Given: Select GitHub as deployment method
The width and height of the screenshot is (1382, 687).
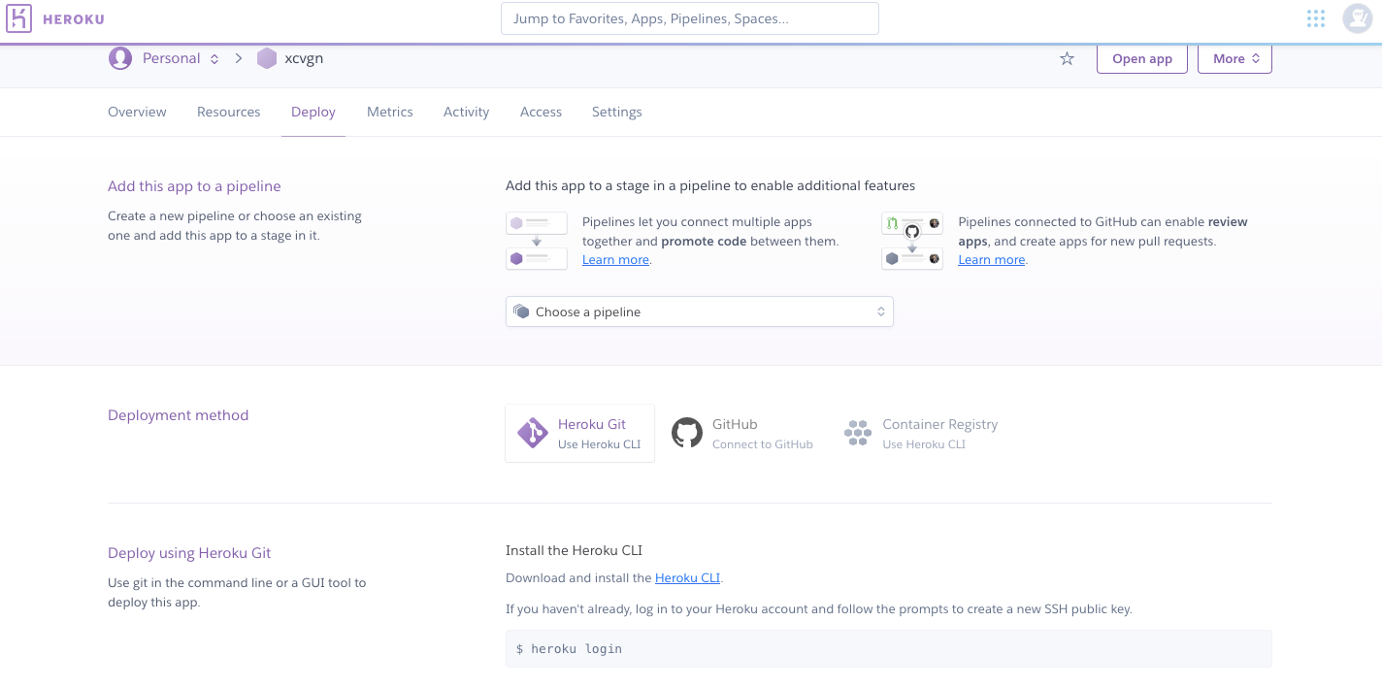Looking at the screenshot, I should click(x=743, y=432).
